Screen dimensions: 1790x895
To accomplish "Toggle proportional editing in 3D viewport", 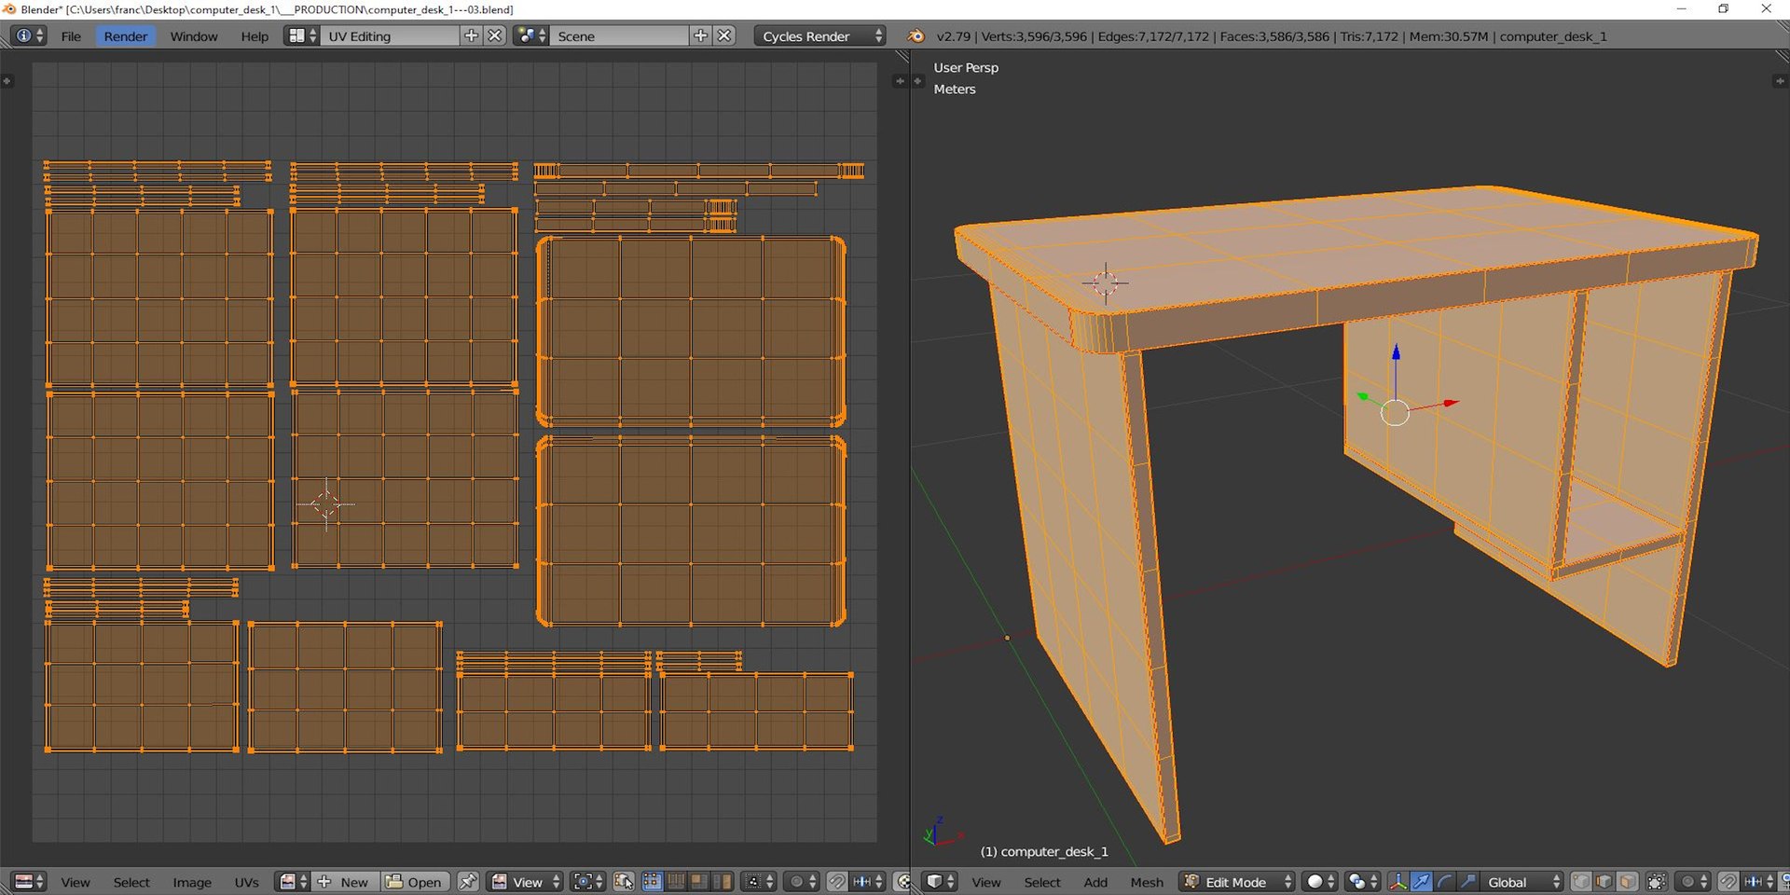I will tap(1693, 881).
